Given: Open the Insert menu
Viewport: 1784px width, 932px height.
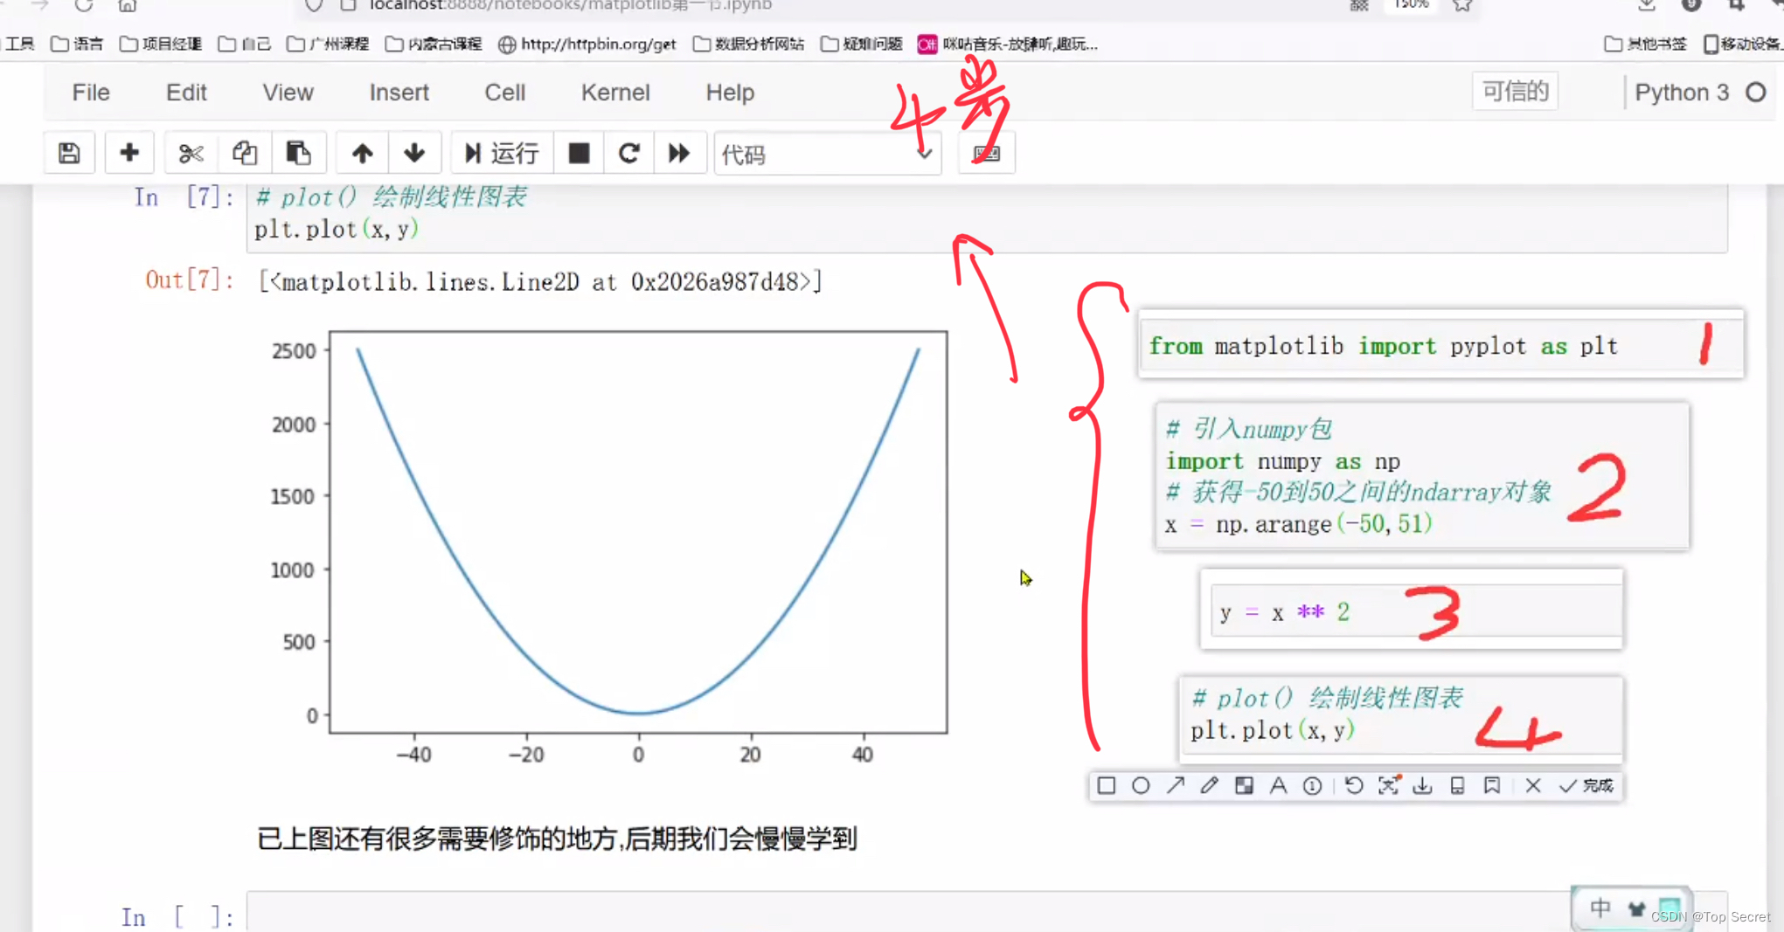Looking at the screenshot, I should 399,93.
